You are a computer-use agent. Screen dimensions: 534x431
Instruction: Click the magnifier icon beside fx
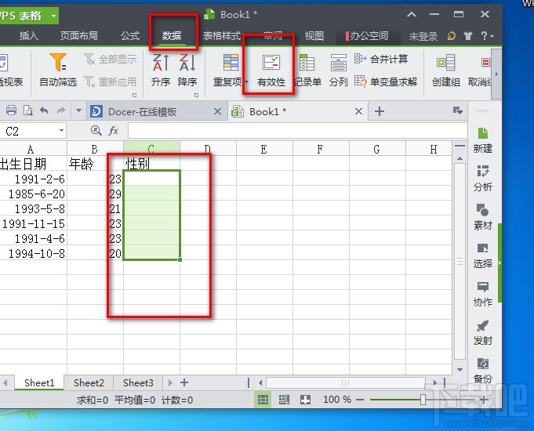point(96,130)
